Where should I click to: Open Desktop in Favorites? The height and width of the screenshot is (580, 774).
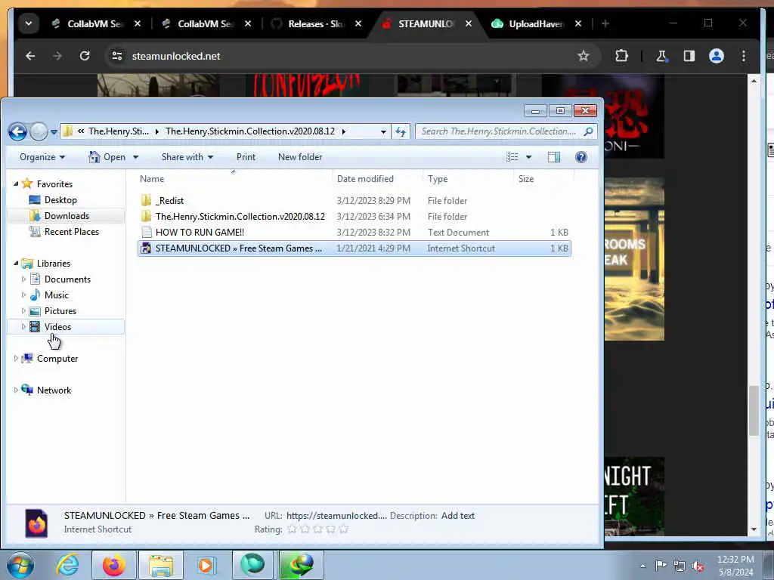coord(60,199)
